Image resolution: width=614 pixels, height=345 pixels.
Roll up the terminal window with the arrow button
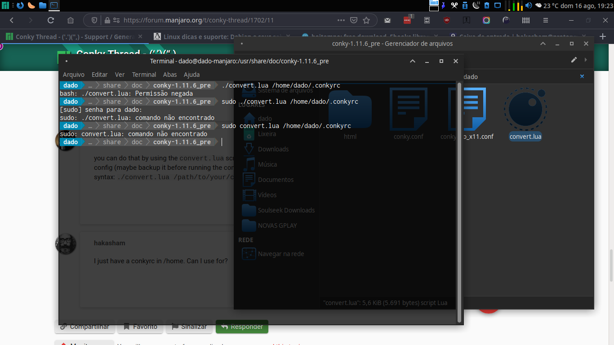(413, 61)
